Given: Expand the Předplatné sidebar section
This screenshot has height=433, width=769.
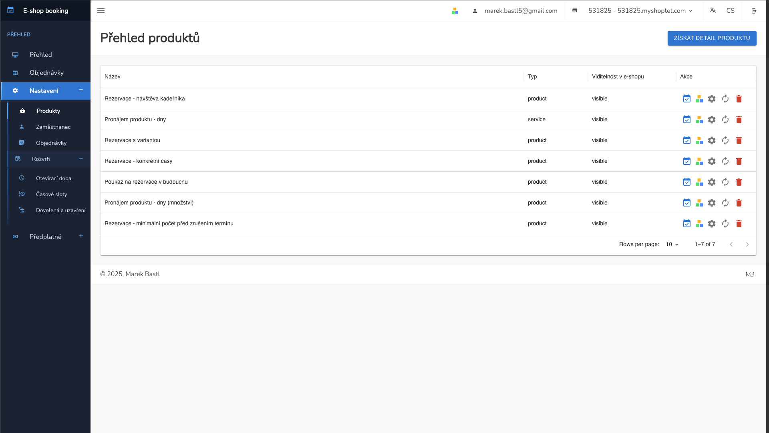Looking at the screenshot, I should click(x=81, y=236).
